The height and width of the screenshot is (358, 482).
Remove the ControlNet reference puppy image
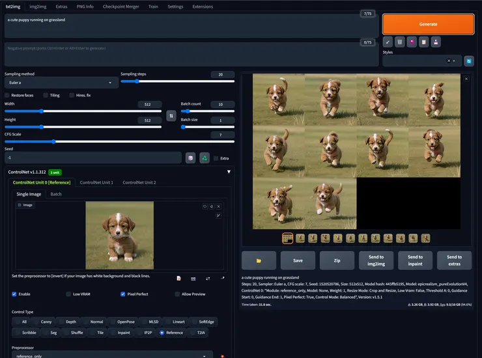(x=219, y=206)
